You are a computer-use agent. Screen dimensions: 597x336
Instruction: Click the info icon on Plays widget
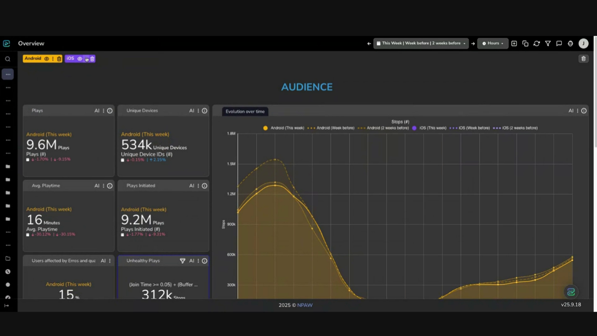110,111
